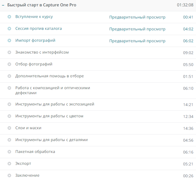Viewport: 196px width, 180px height.
Task: Click play icon beside Вступление к курсу
Action: [9, 17]
